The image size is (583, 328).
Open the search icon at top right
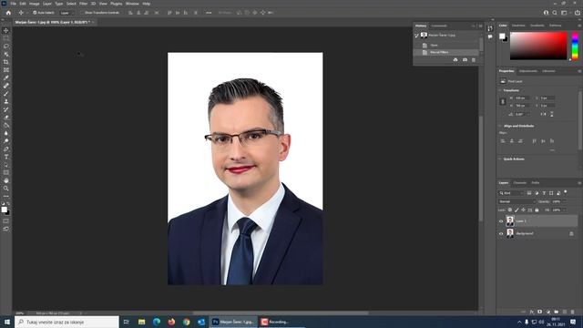[555, 13]
